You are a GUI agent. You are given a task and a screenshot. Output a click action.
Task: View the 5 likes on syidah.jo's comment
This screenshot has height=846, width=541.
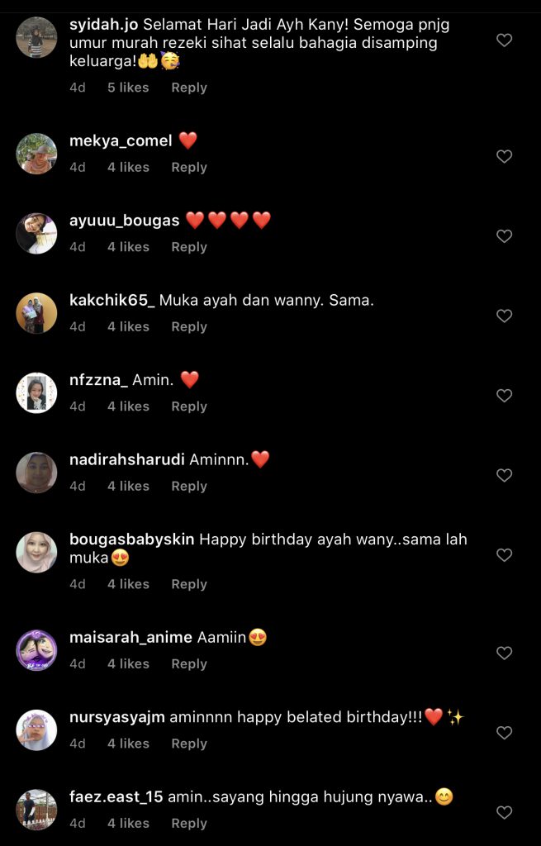(128, 88)
